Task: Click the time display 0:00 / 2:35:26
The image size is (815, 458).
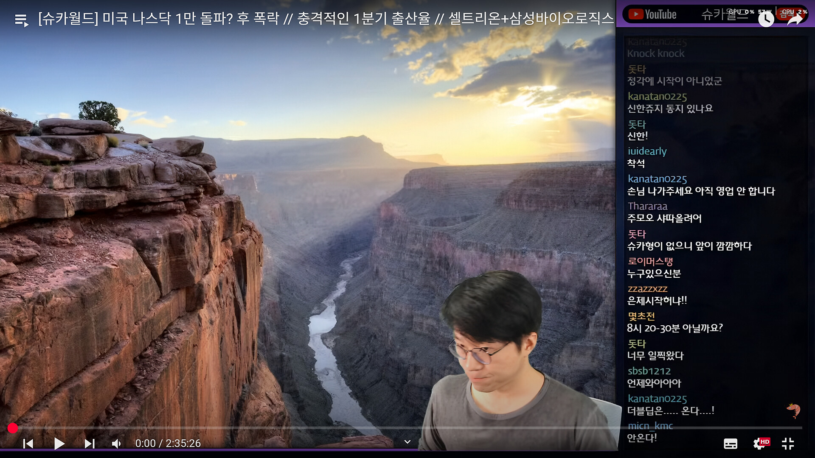Action: tap(168, 444)
